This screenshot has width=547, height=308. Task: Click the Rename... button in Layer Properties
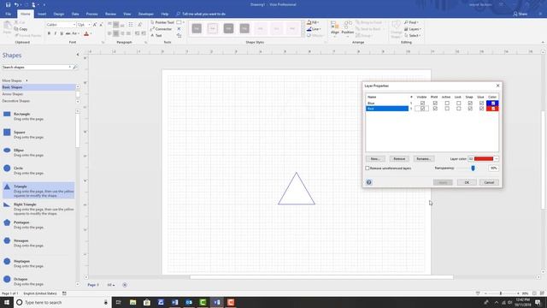click(x=424, y=159)
